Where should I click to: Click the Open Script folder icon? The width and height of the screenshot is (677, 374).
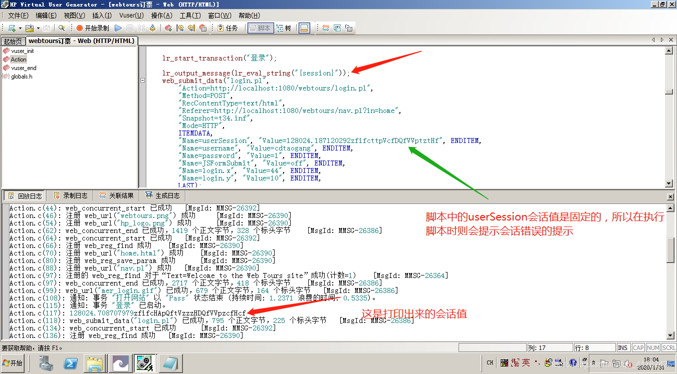30,28
